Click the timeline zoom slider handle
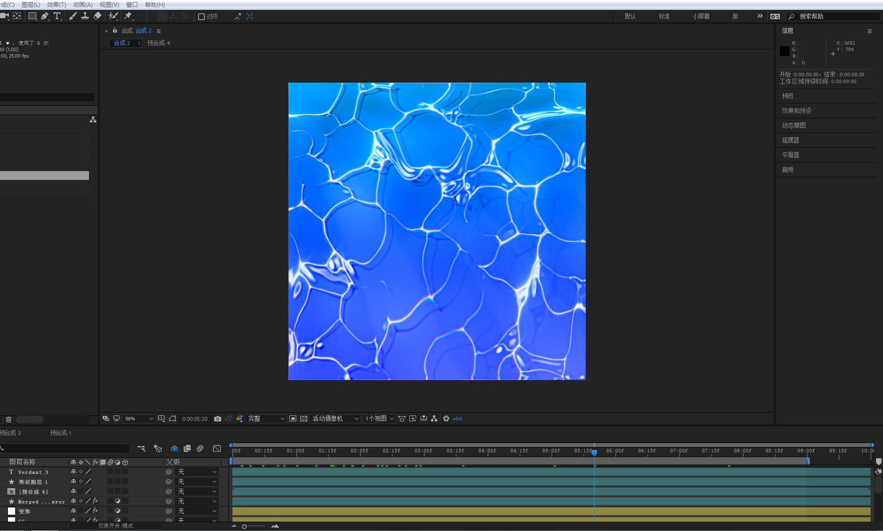Screen dimensions: 883x531 244,527
